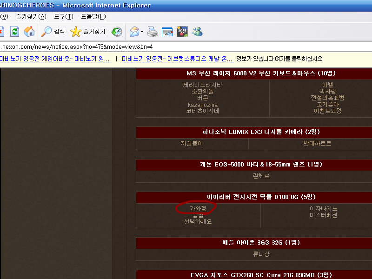Image resolution: width=372 pixels, height=279 pixels.
Task: Select winner name 제라이드리시타
Action: pyautogui.click(x=203, y=85)
